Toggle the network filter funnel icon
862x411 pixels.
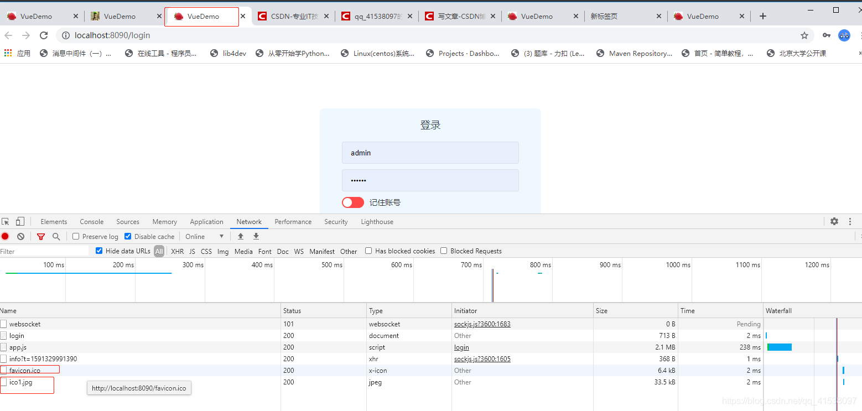pyautogui.click(x=40, y=236)
